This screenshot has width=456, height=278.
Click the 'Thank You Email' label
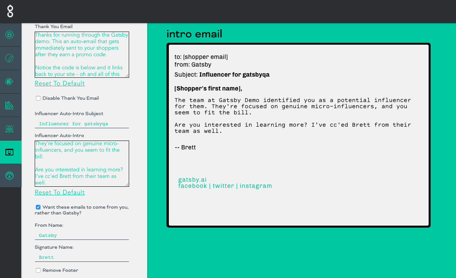pyautogui.click(x=54, y=27)
